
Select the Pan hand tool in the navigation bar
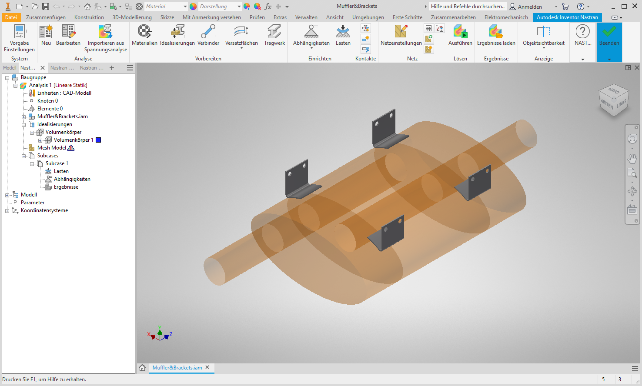[632, 159]
